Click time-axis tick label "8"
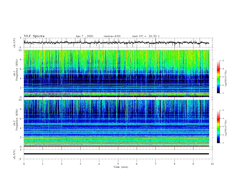This screenshot has height=184, width=239. point(174,164)
